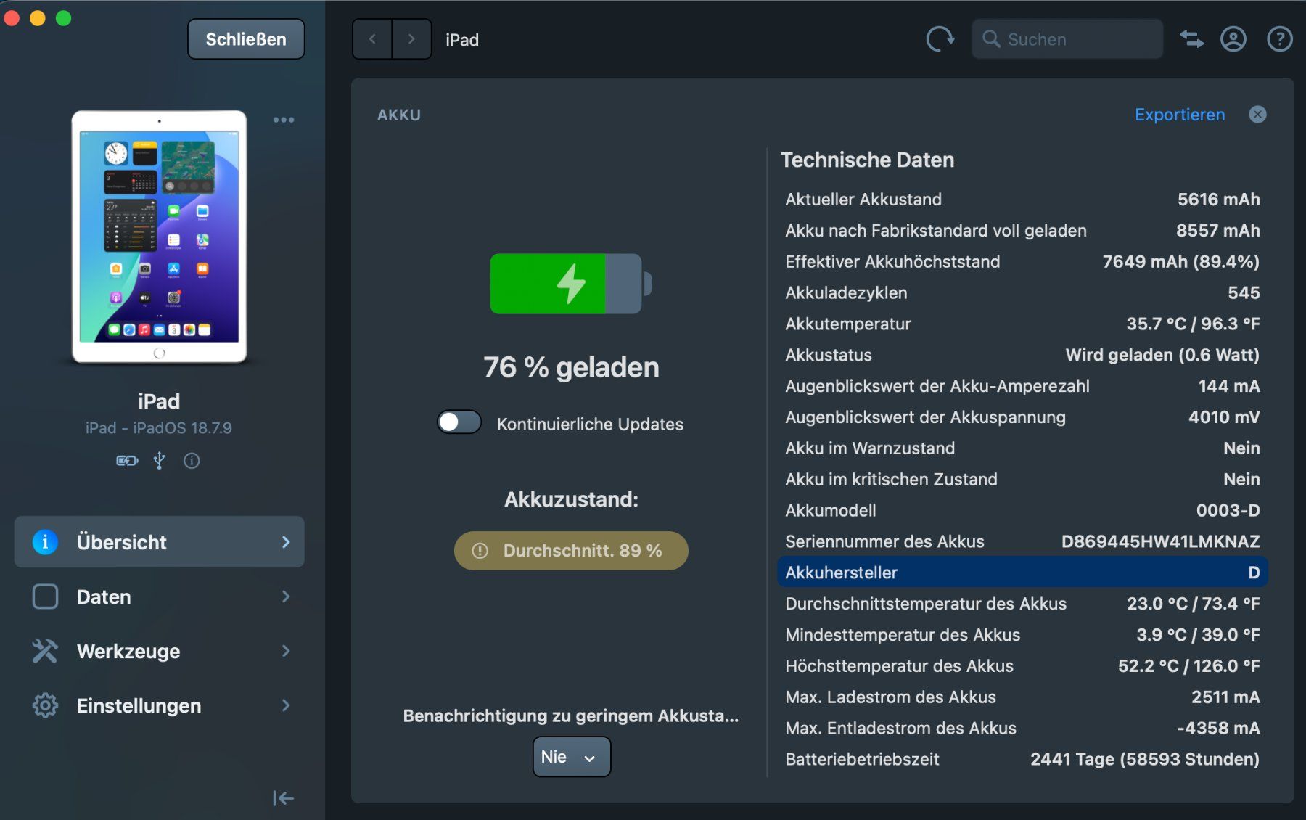This screenshot has height=820, width=1306.
Task: Click the forward navigation arrow
Action: click(411, 39)
